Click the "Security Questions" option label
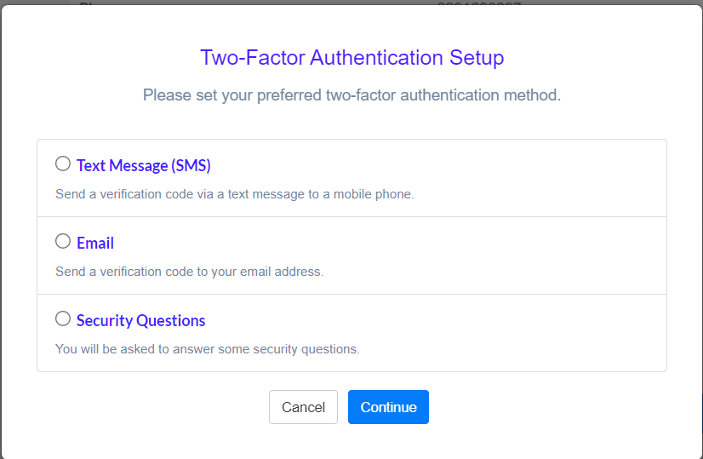The height and width of the screenshot is (459, 703). [x=140, y=321]
